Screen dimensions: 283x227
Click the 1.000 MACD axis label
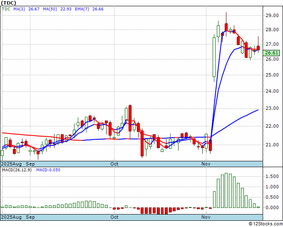coord(272,187)
